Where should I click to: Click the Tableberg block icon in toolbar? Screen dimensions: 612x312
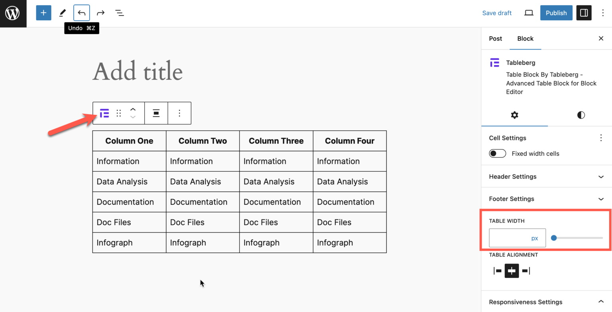[x=104, y=113]
